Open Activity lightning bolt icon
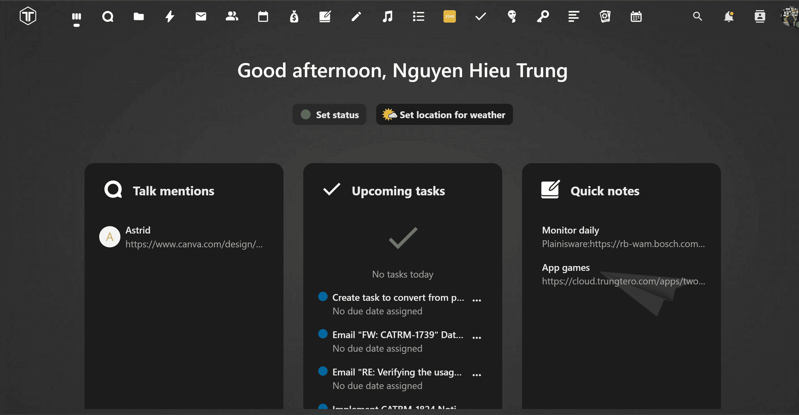The image size is (799, 415). [x=170, y=16]
